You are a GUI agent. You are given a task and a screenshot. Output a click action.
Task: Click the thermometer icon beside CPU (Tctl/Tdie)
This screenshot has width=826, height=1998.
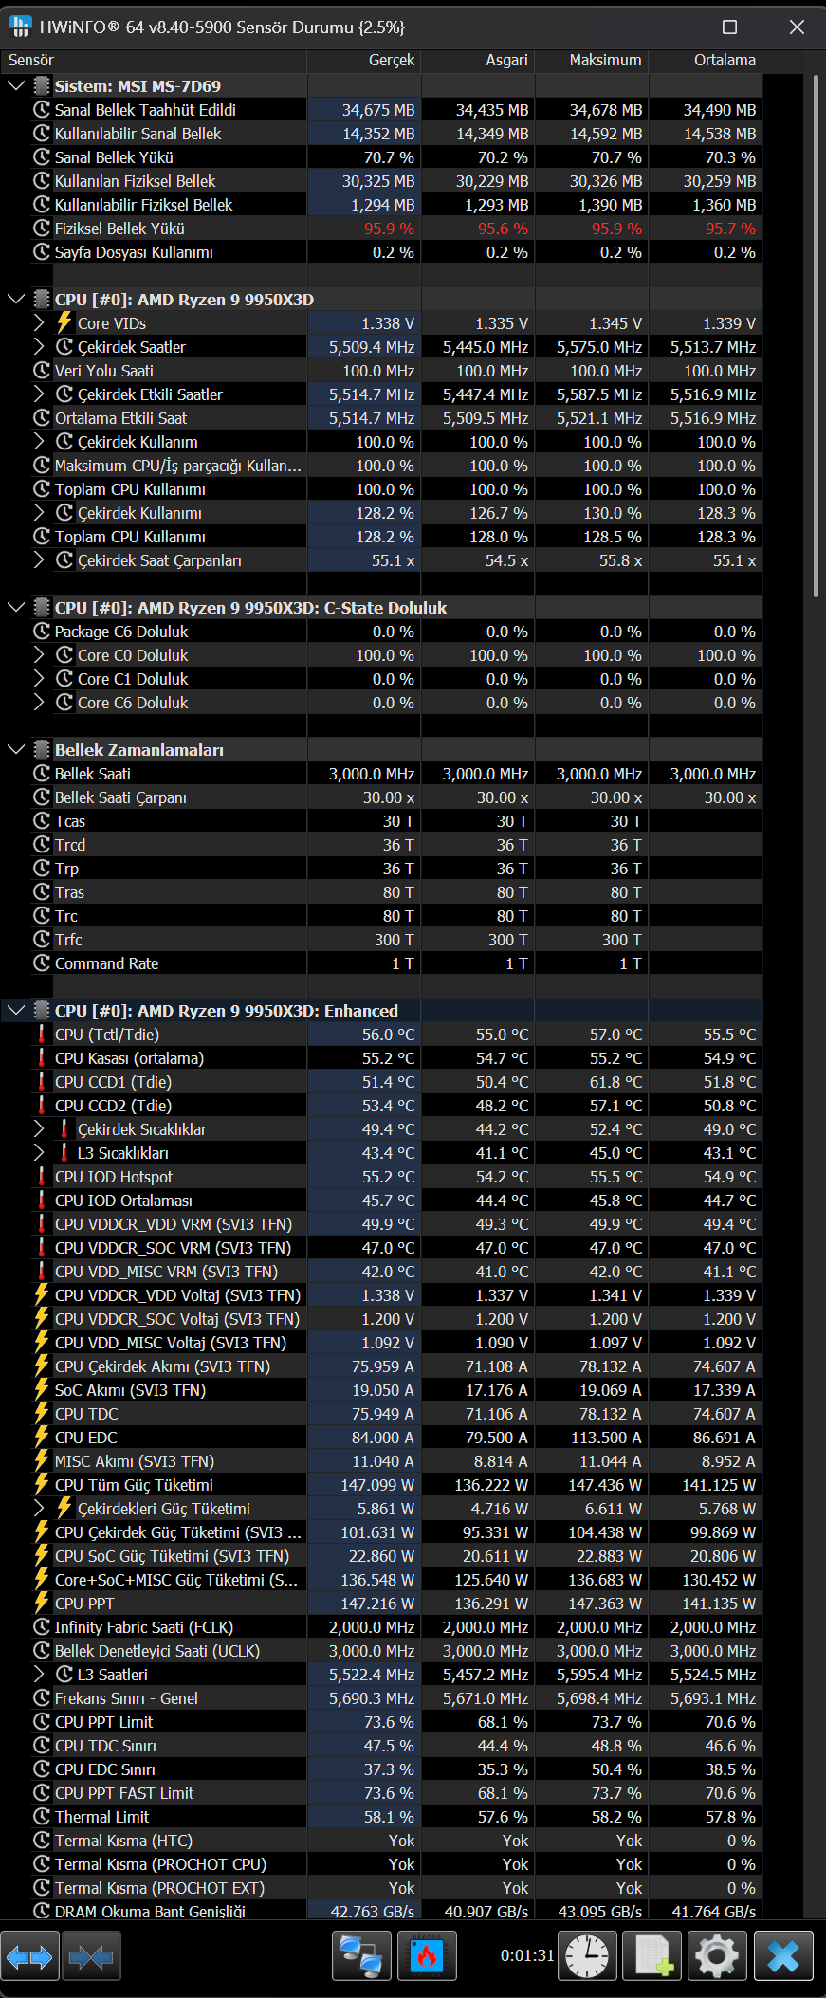41,1034
